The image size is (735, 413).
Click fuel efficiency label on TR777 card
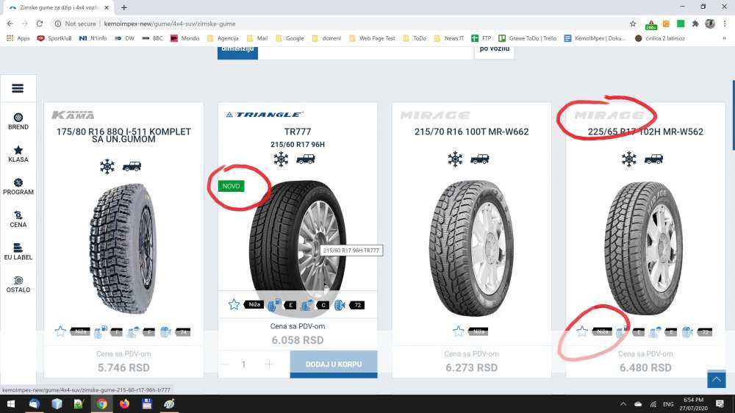click(282, 305)
